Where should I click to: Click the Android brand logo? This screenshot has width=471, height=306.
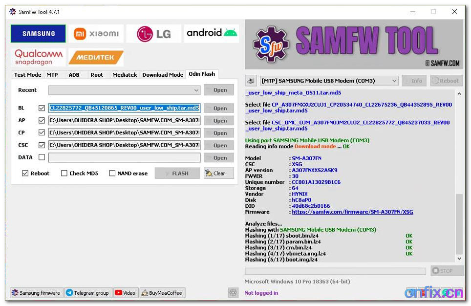point(211,33)
